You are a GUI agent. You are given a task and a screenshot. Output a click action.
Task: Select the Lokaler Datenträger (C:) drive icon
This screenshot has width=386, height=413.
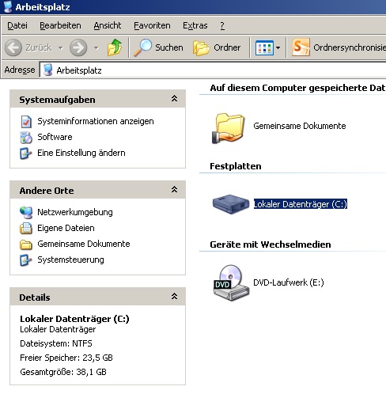click(231, 204)
